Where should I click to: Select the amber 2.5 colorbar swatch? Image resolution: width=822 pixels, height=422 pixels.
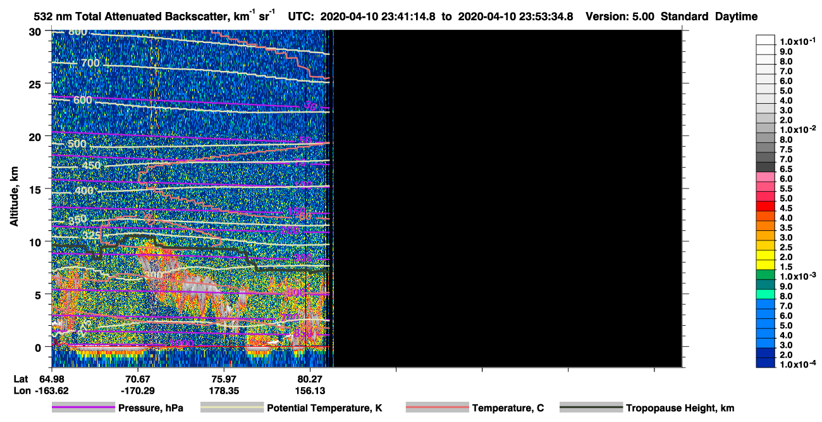pyautogui.click(x=766, y=246)
